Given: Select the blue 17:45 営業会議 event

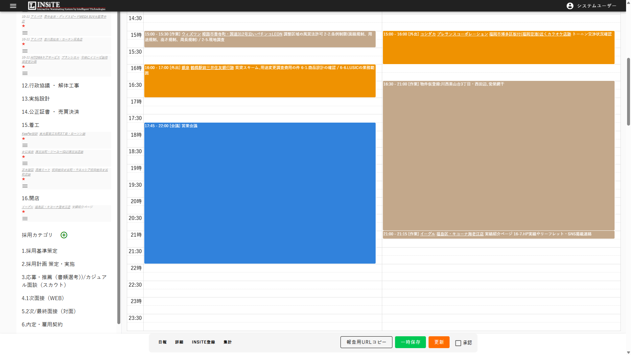Looking at the screenshot, I should (260, 193).
